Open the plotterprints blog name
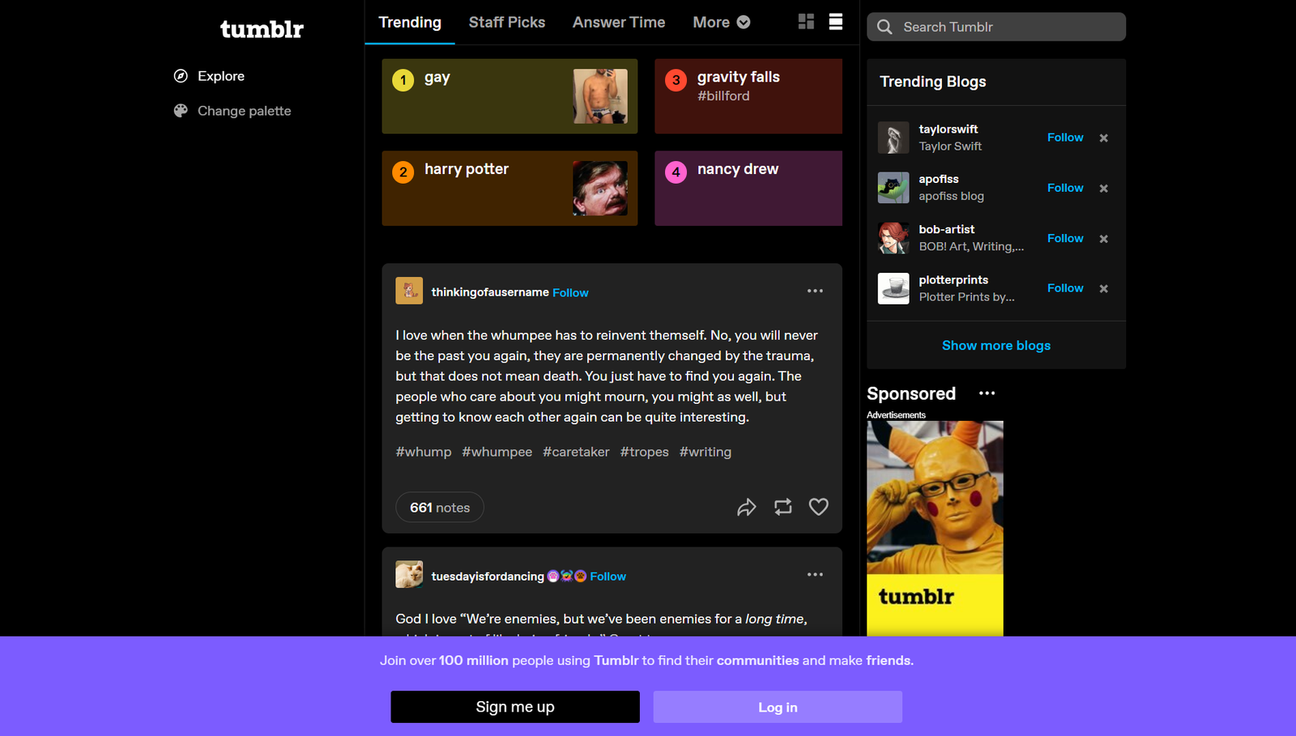 click(x=953, y=280)
